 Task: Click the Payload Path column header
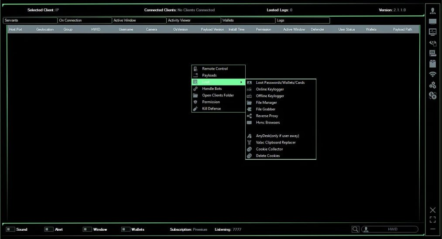(402, 29)
